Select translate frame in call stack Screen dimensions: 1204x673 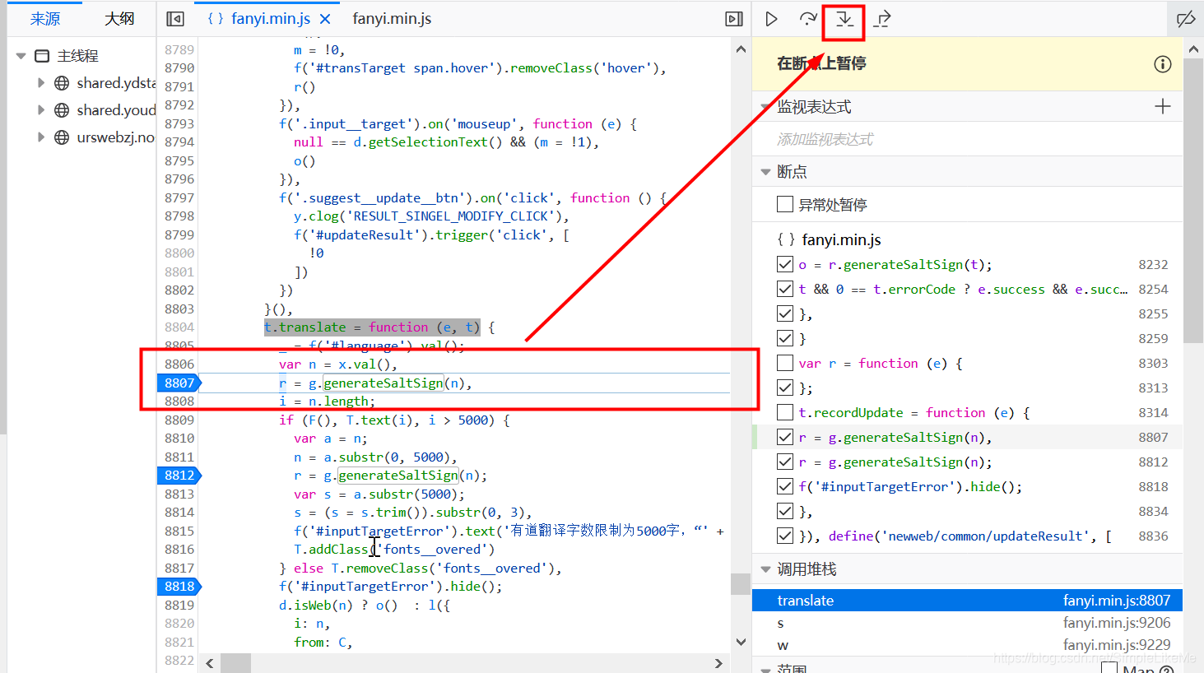[967, 601]
